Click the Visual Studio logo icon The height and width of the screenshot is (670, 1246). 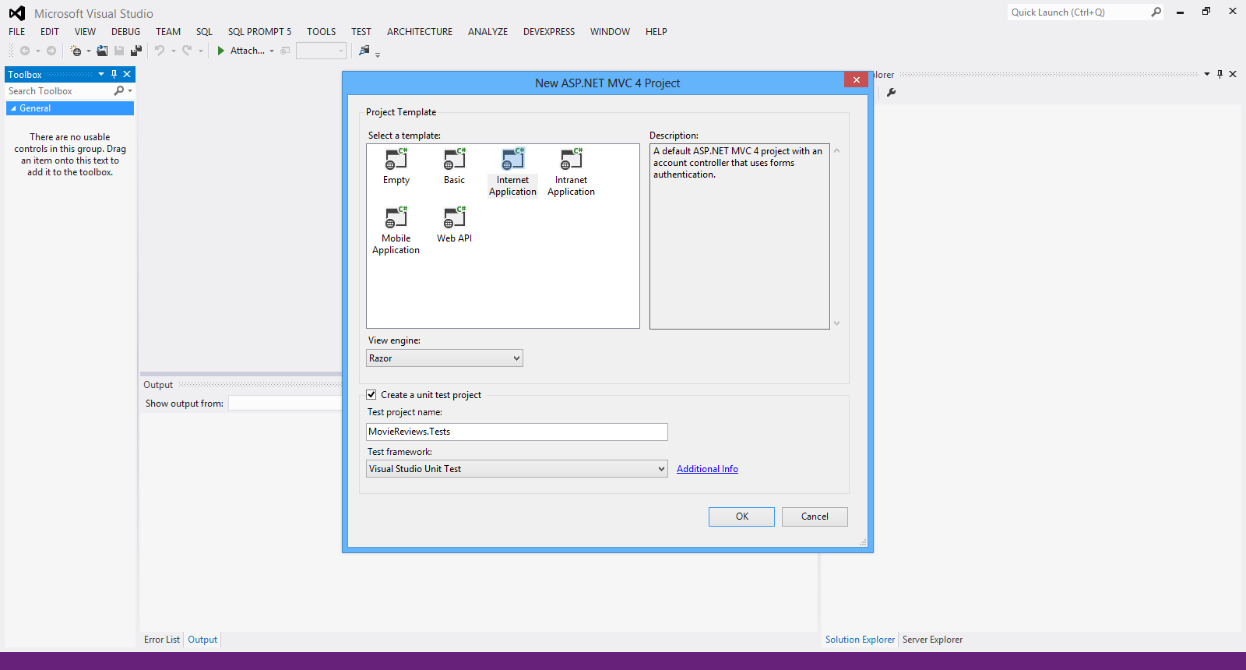(x=17, y=13)
